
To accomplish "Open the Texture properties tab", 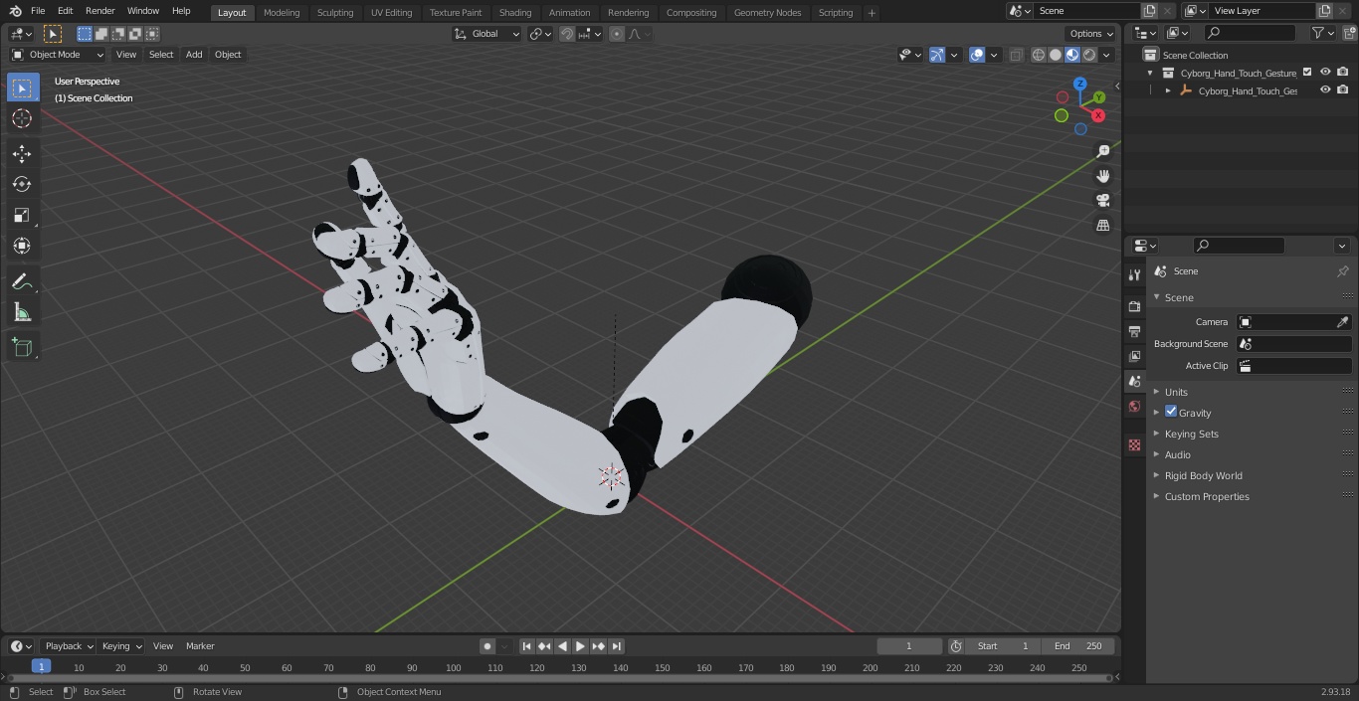I will (x=1134, y=445).
